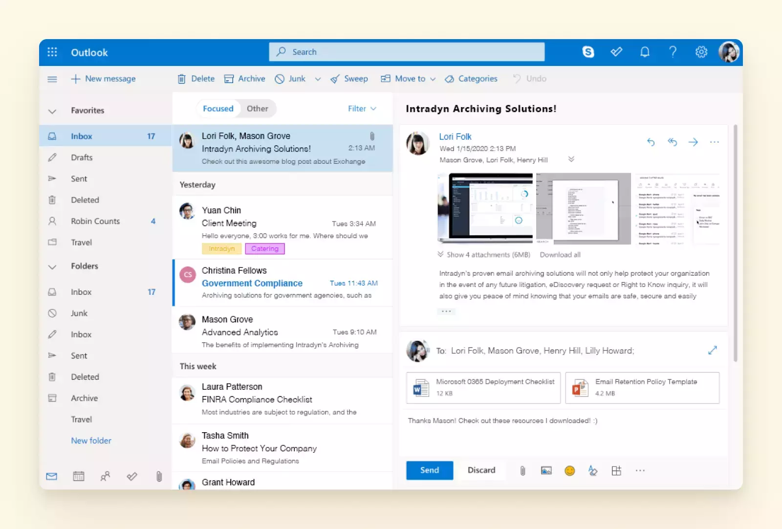Attach a file using paperclip in reply
The width and height of the screenshot is (782, 529).
pos(522,470)
